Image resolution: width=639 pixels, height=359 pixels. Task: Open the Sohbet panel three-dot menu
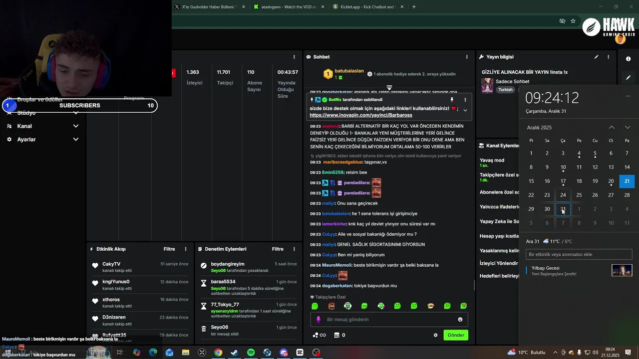[467, 57]
